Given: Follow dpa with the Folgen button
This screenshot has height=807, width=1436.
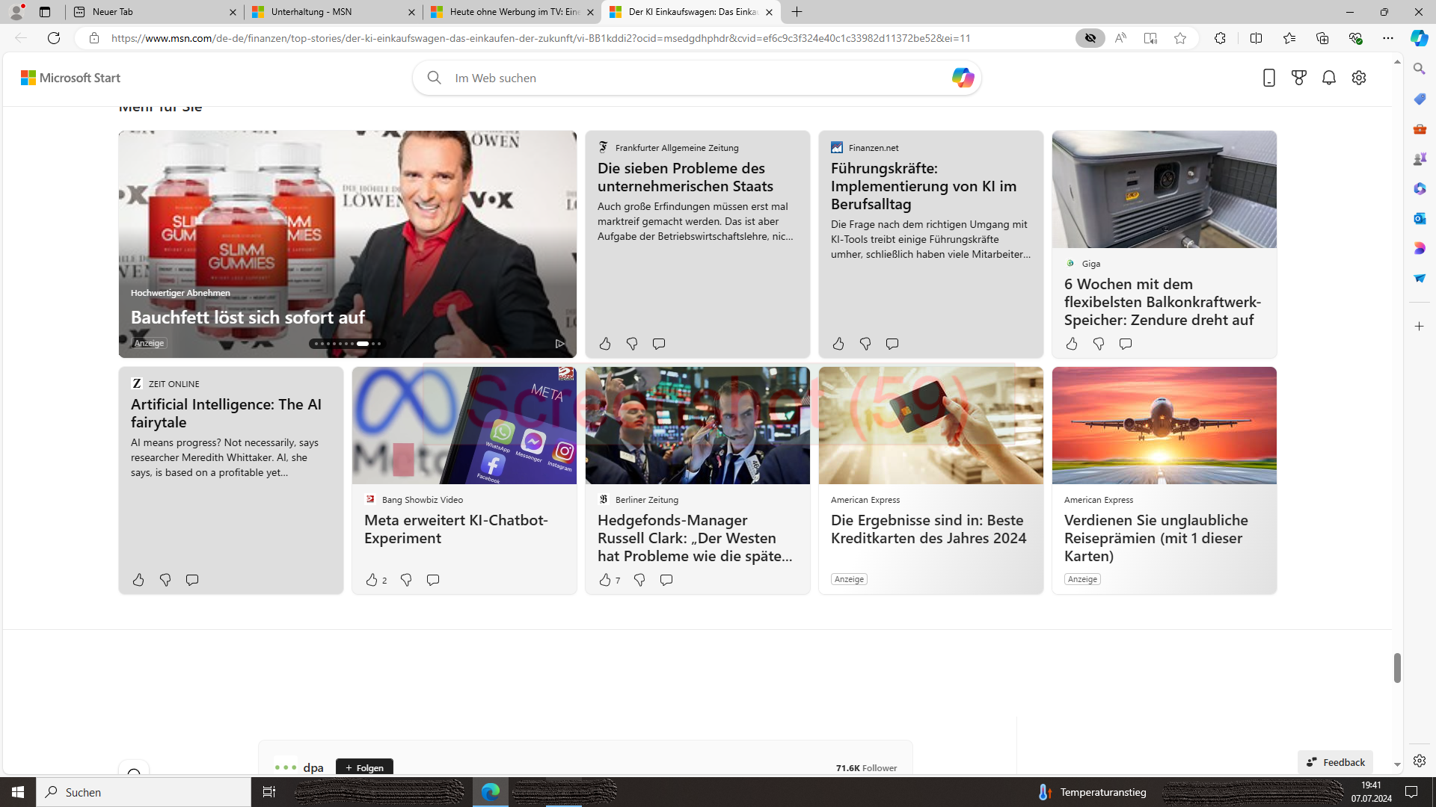Looking at the screenshot, I should pyautogui.click(x=364, y=767).
